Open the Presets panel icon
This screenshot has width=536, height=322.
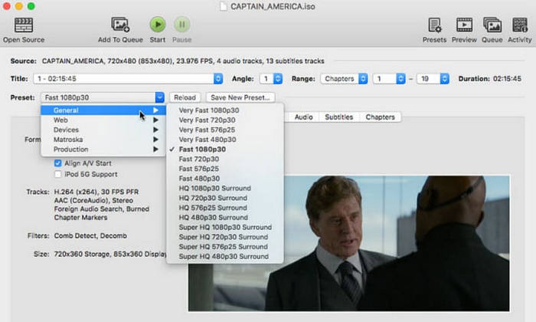click(x=434, y=25)
